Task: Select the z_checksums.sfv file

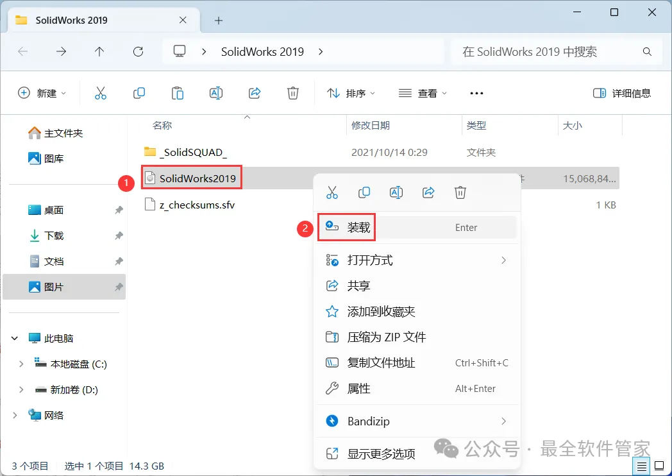Action: pos(190,205)
